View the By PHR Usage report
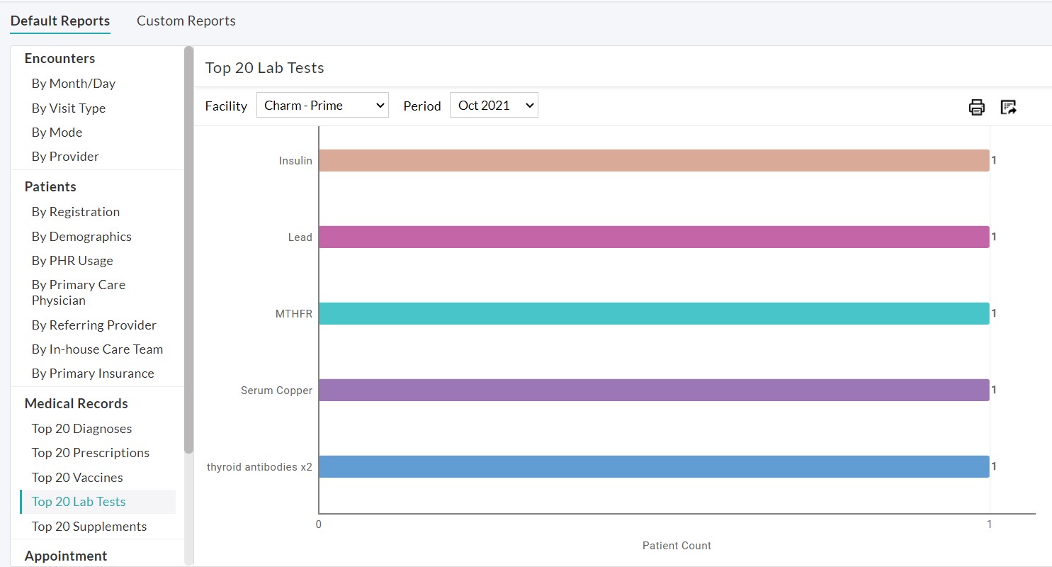 point(72,261)
